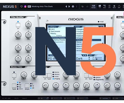Click the Filter Modifier rel knob
This screenshot has height=103, width=124.
[28, 59]
